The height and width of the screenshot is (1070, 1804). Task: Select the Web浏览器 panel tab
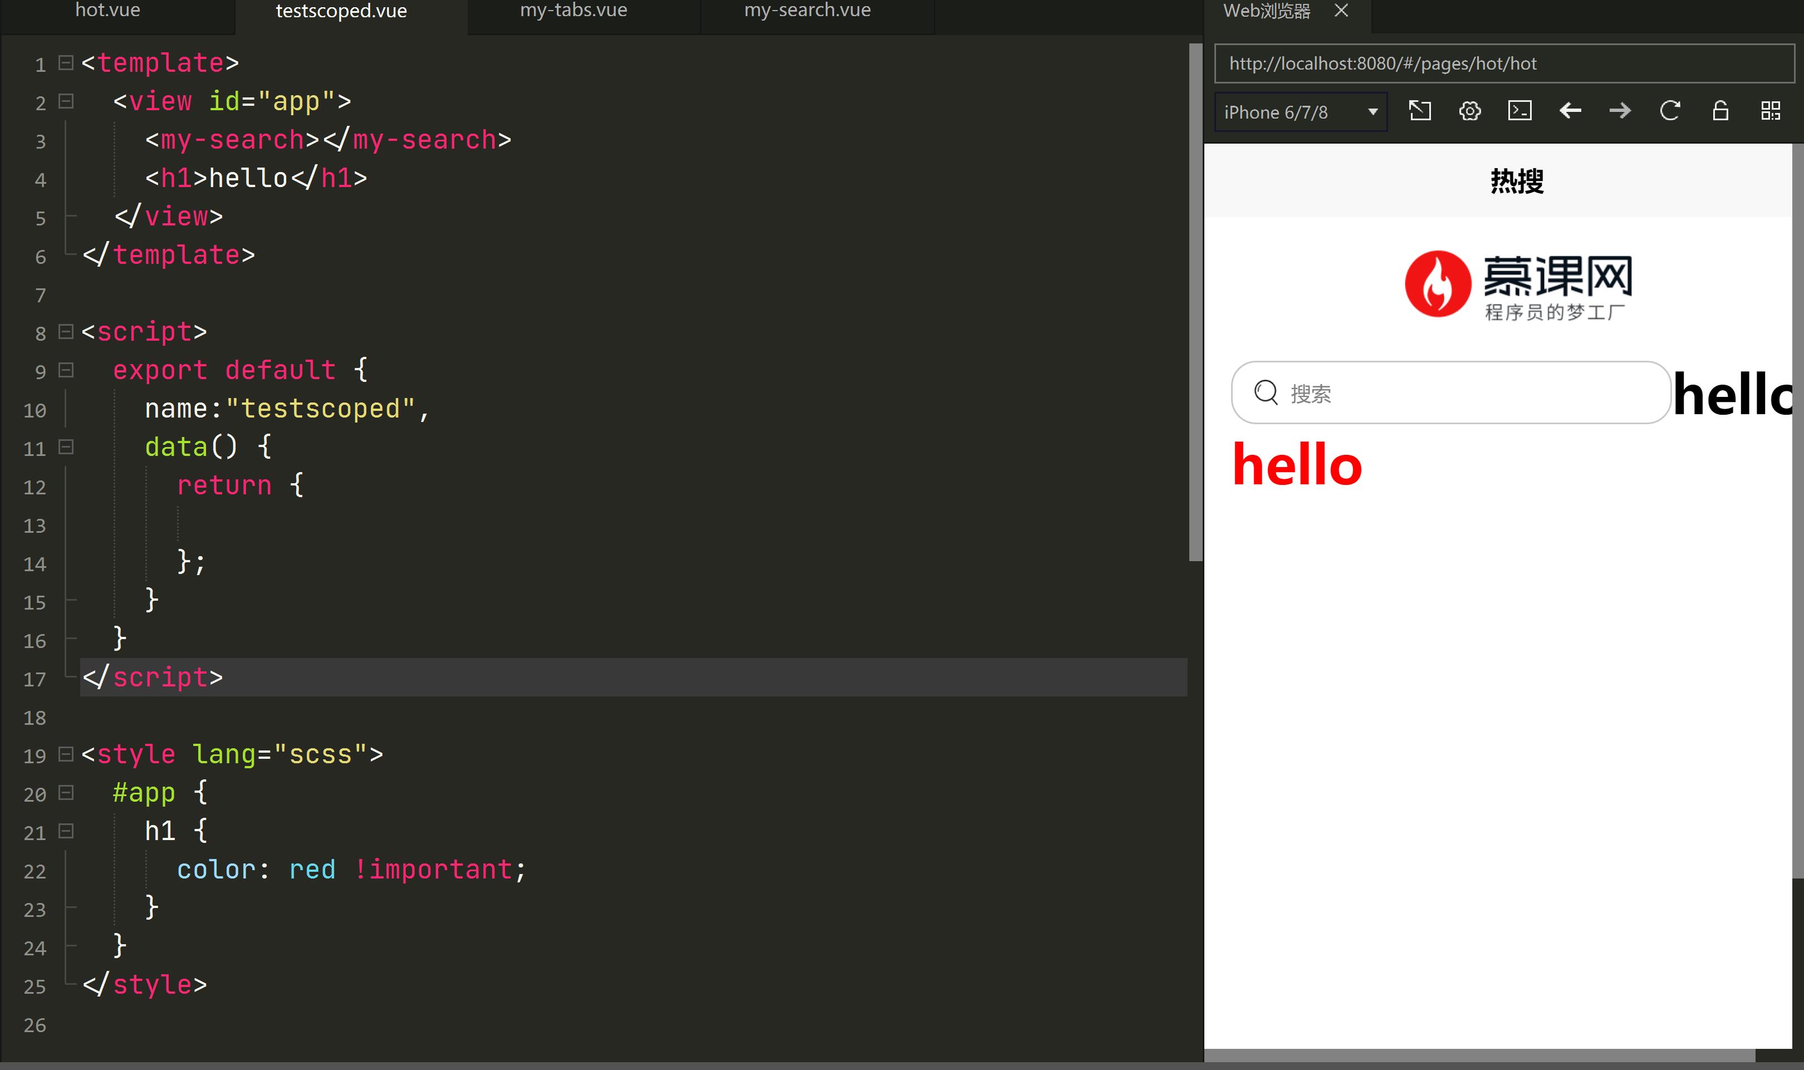click(x=1267, y=12)
